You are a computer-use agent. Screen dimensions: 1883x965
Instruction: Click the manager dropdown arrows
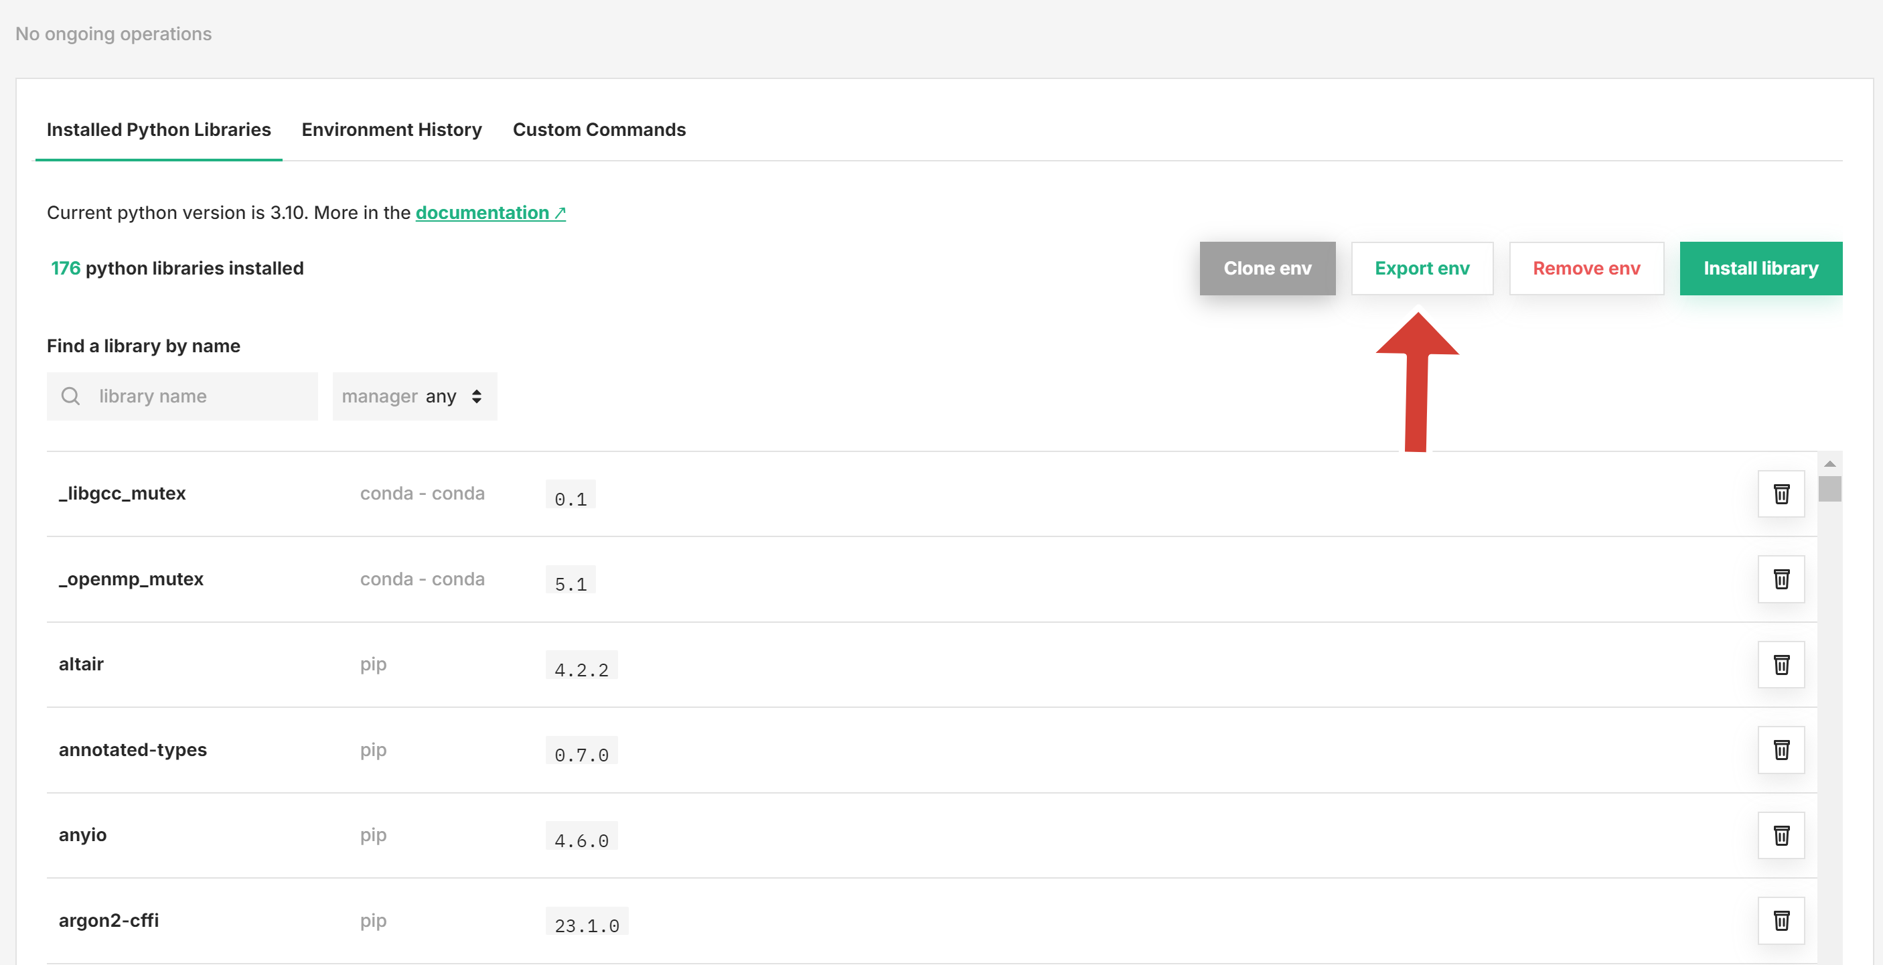coord(477,396)
